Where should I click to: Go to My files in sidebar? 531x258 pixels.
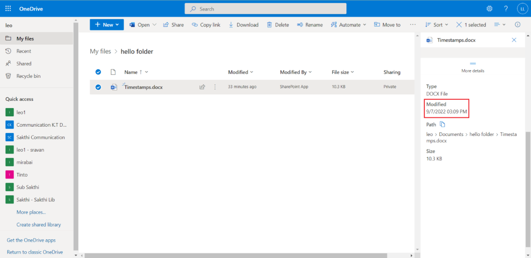click(37, 38)
